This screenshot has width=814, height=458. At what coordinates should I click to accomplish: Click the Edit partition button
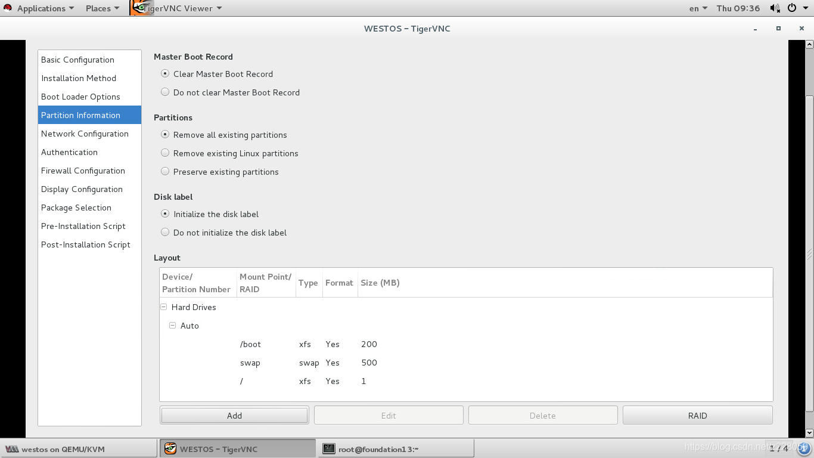[389, 416]
